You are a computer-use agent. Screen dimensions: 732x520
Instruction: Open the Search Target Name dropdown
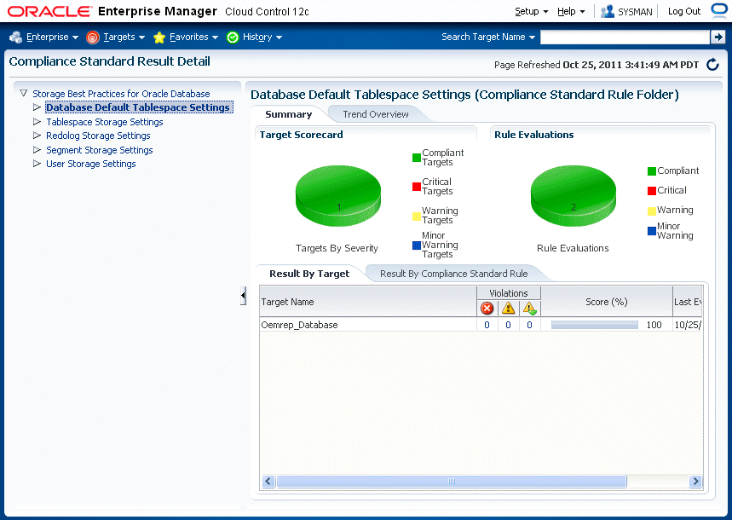click(x=488, y=37)
